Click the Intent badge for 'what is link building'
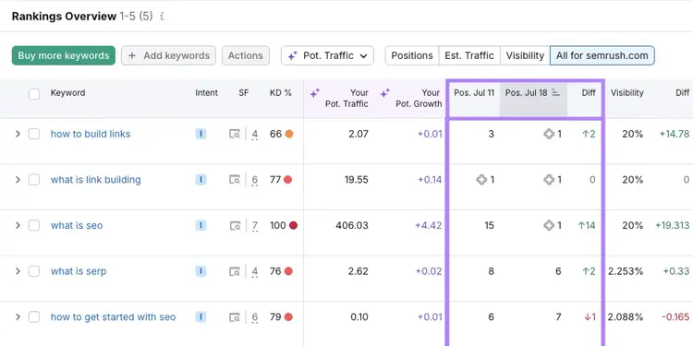The width and height of the screenshot is (693, 346). tap(201, 180)
